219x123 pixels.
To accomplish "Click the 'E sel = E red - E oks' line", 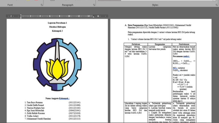I will pyautogui.click(x=181, y=82).
